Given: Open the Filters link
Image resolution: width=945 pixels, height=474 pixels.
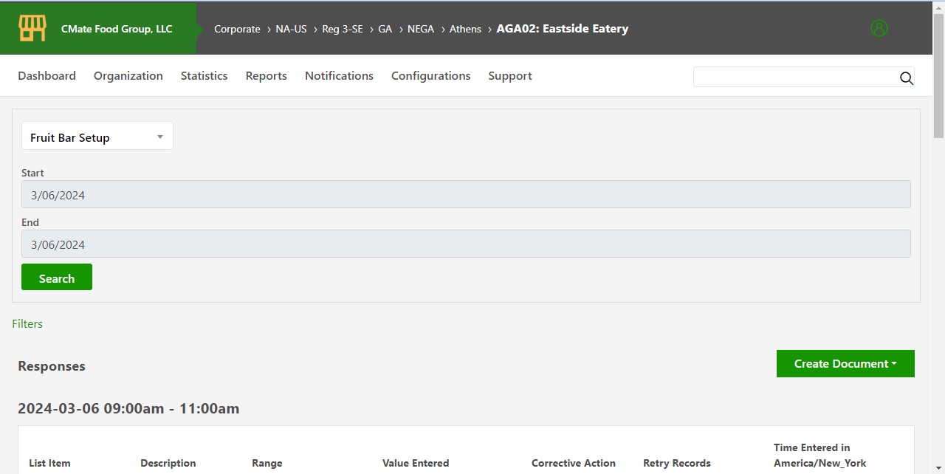Looking at the screenshot, I should click(x=27, y=323).
